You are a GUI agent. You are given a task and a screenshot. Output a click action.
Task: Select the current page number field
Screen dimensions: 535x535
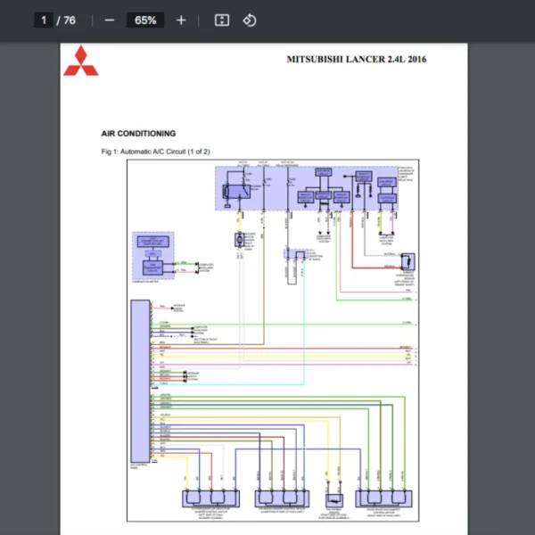click(44, 20)
